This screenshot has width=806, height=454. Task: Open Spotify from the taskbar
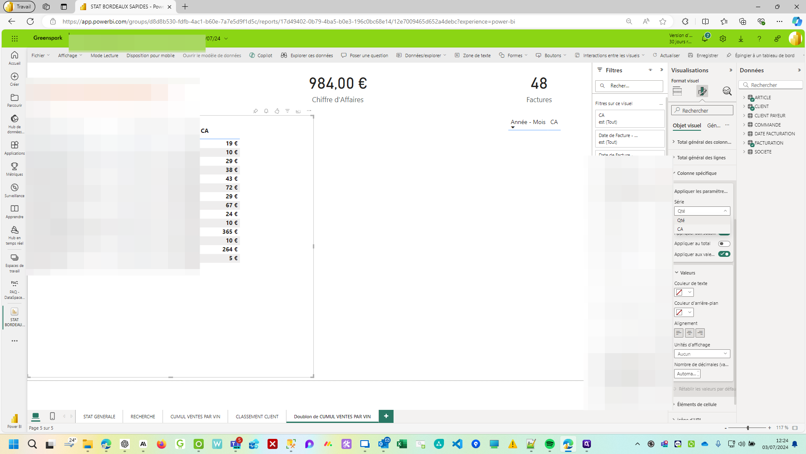click(x=549, y=444)
